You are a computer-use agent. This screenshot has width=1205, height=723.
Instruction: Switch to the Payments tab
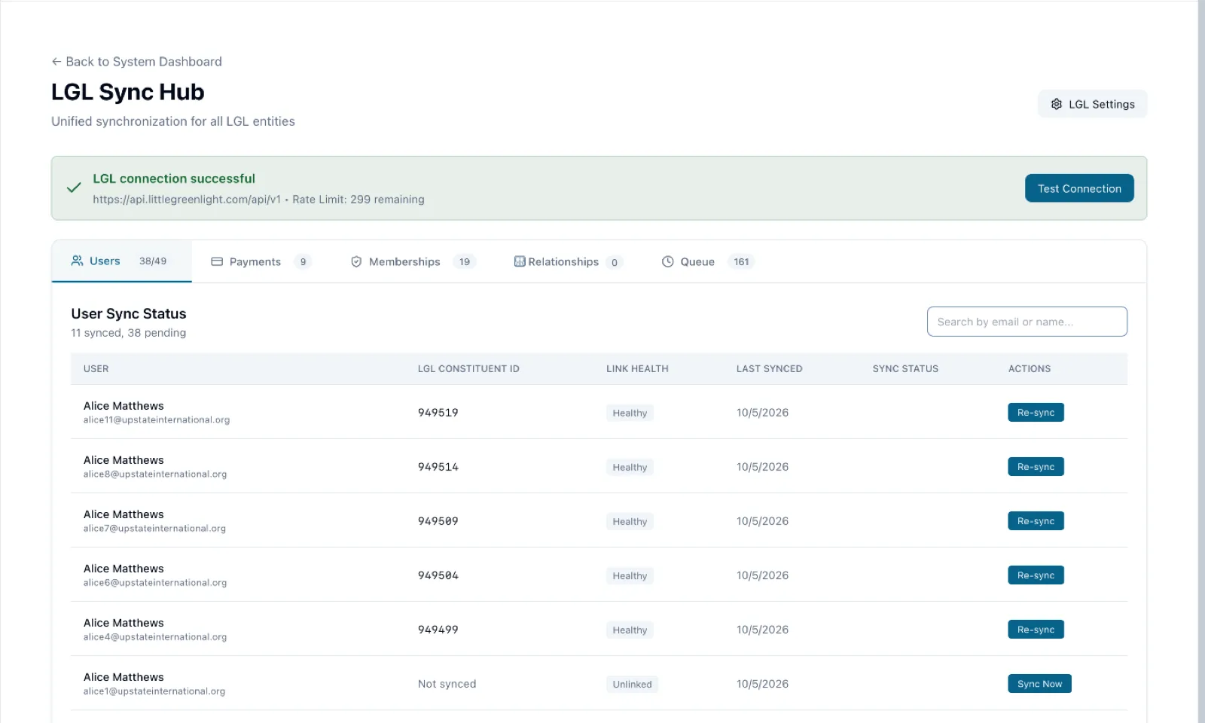pyautogui.click(x=261, y=261)
